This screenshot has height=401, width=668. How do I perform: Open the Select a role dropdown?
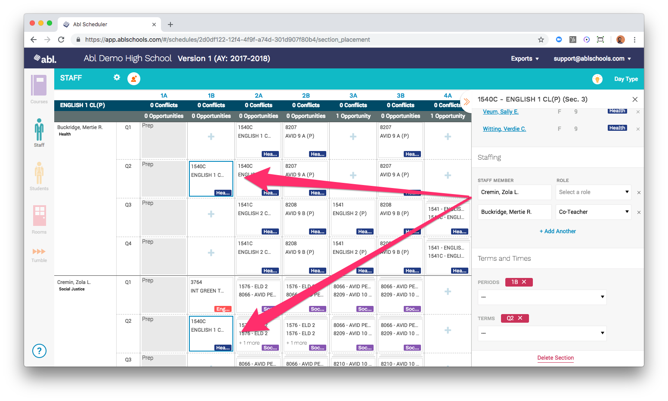593,192
